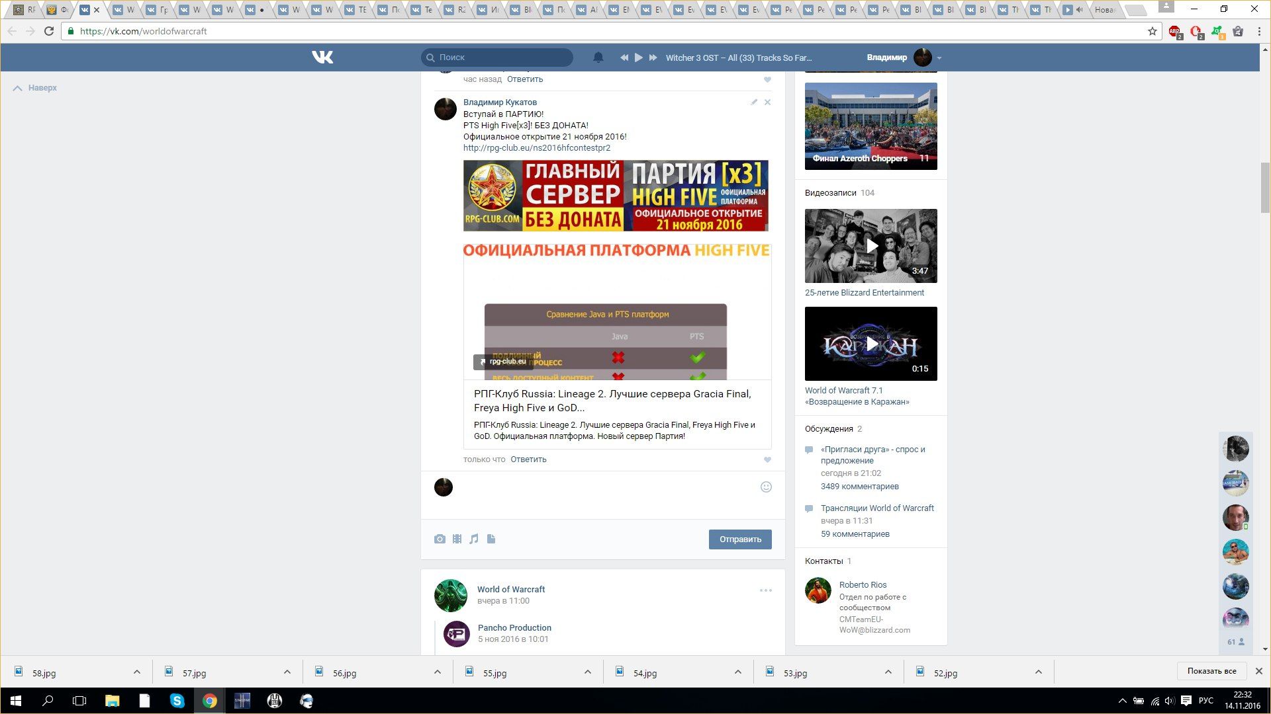Focus the Поиск search field
Screen dimensions: 1271x714
click(x=497, y=58)
